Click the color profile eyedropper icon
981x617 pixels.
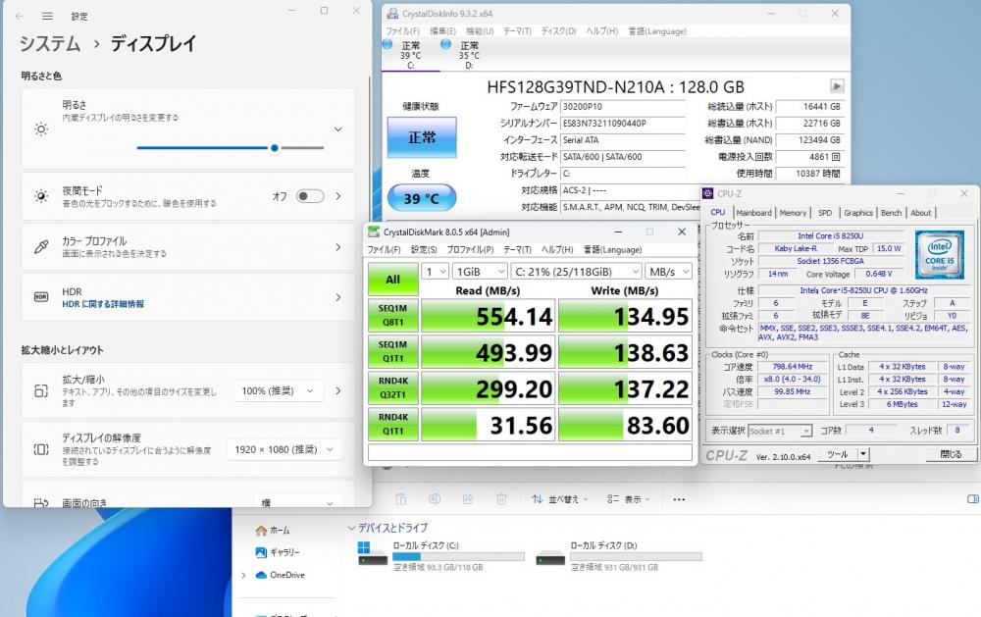coord(41,246)
